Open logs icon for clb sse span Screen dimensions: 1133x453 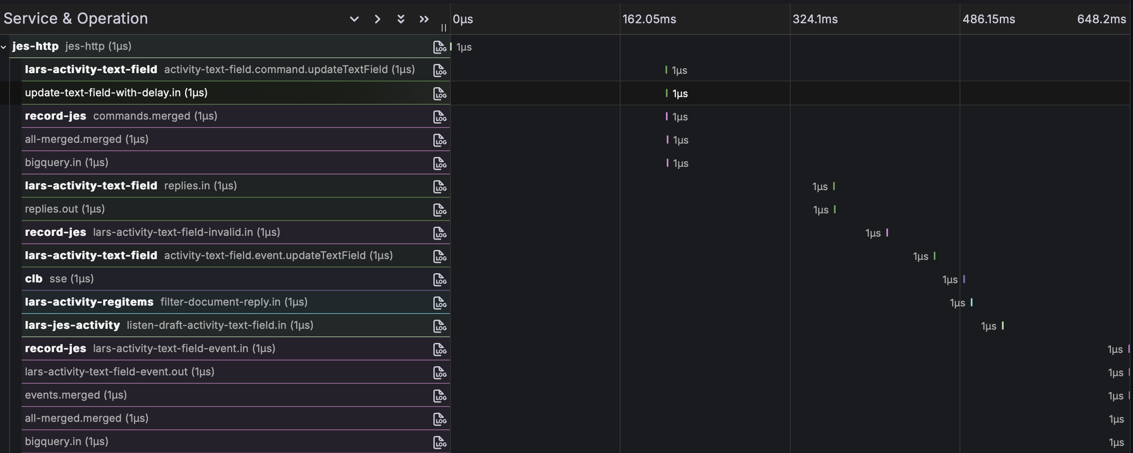(439, 279)
